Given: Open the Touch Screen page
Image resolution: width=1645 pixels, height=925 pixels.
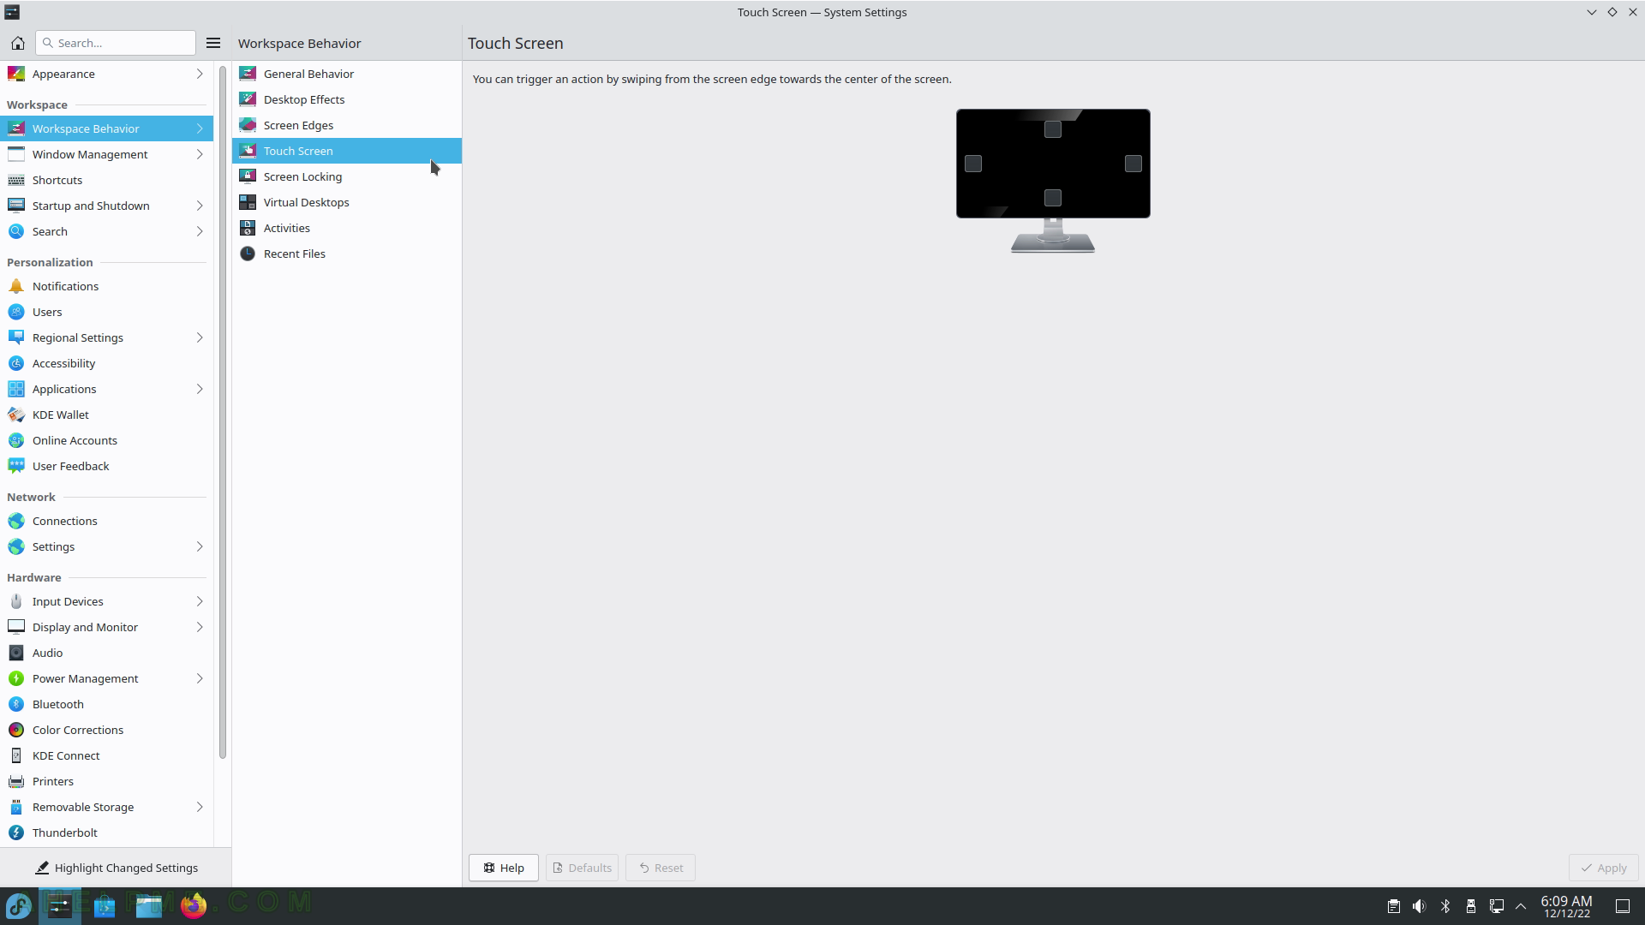Looking at the screenshot, I should pos(347,151).
